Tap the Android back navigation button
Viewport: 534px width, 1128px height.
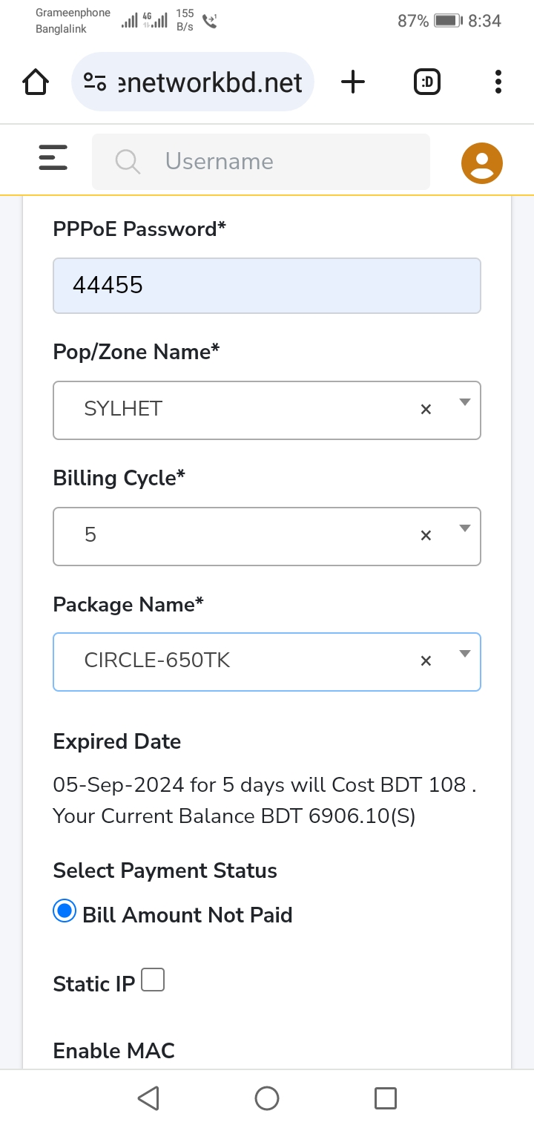point(148,1098)
